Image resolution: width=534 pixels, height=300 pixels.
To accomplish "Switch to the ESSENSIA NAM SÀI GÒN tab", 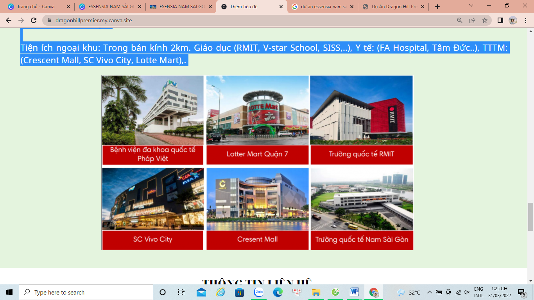I will (x=110, y=7).
